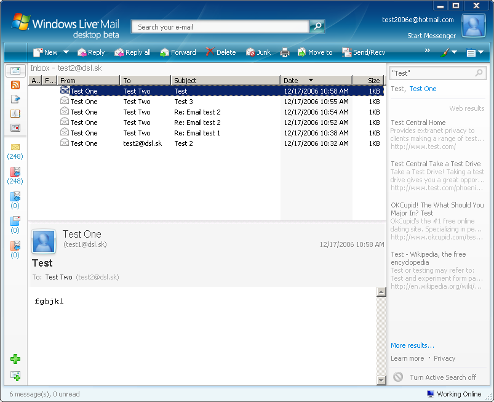This screenshot has height=402, width=494.
Task: Open the newsgroups sidebar icon
Action: pos(15,99)
